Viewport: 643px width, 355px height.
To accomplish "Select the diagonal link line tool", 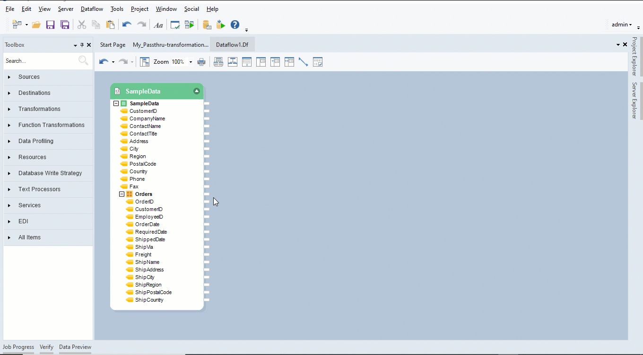I will point(303,62).
